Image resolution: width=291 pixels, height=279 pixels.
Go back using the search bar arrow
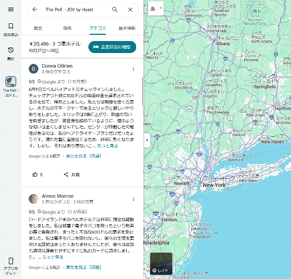point(35,9)
